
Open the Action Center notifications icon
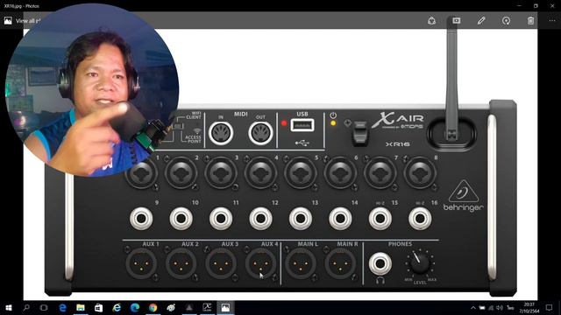[550, 307]
